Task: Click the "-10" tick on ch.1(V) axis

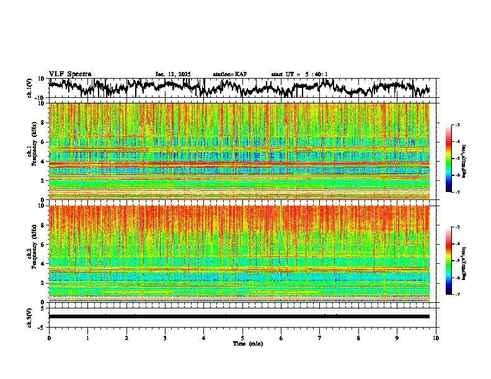Action: pos(40,98)
